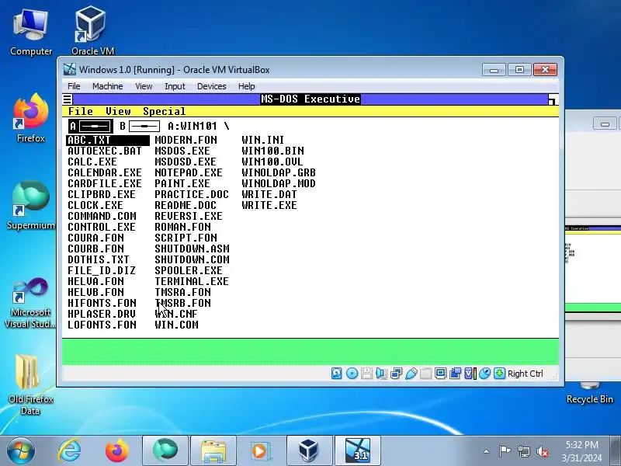Open VirtualBox Input menu

tap(175, 86)
